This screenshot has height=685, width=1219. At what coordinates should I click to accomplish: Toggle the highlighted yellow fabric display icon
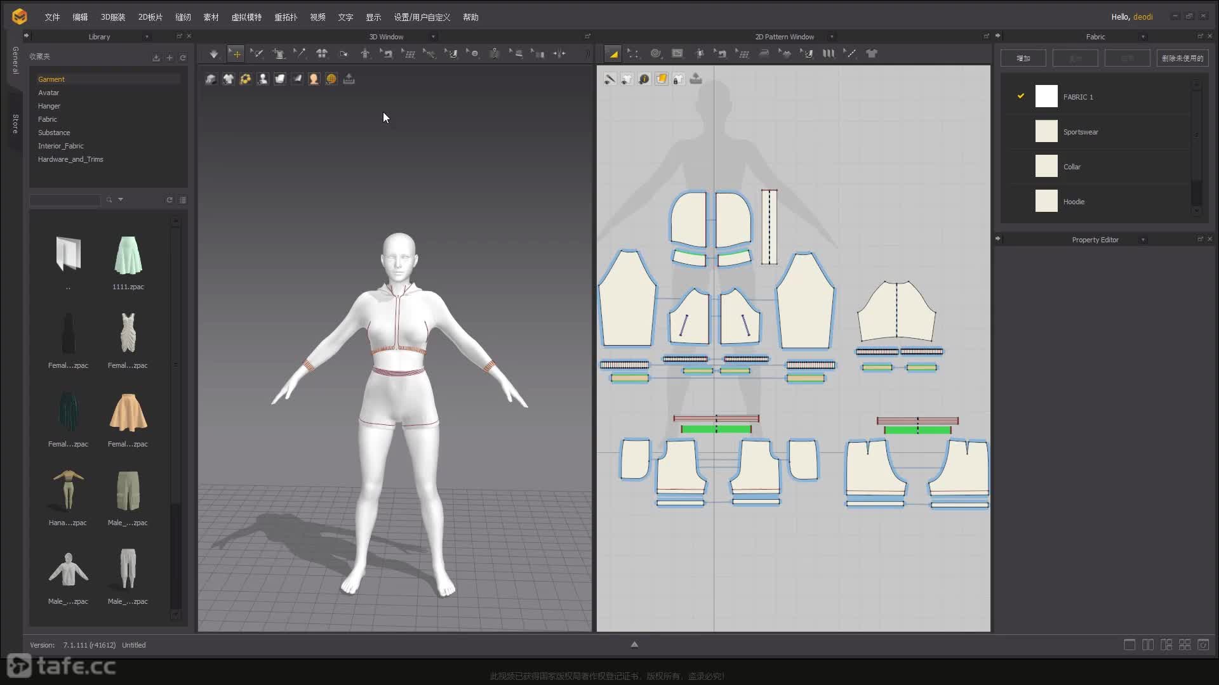662,79
